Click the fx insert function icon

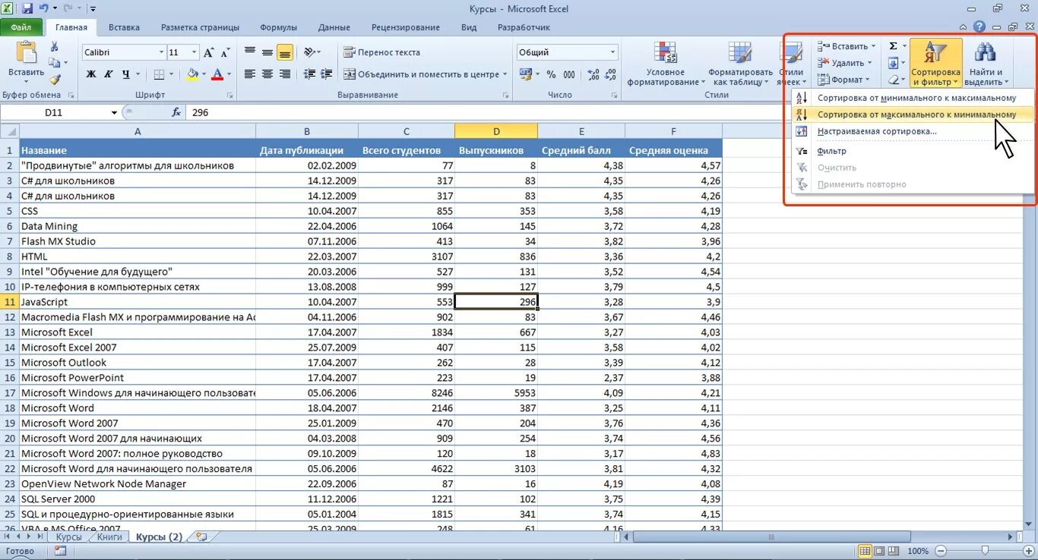pos(176,112)
